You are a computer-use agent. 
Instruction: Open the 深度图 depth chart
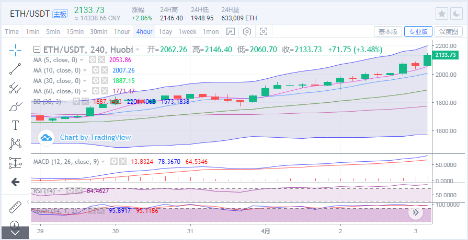point(448,31)
